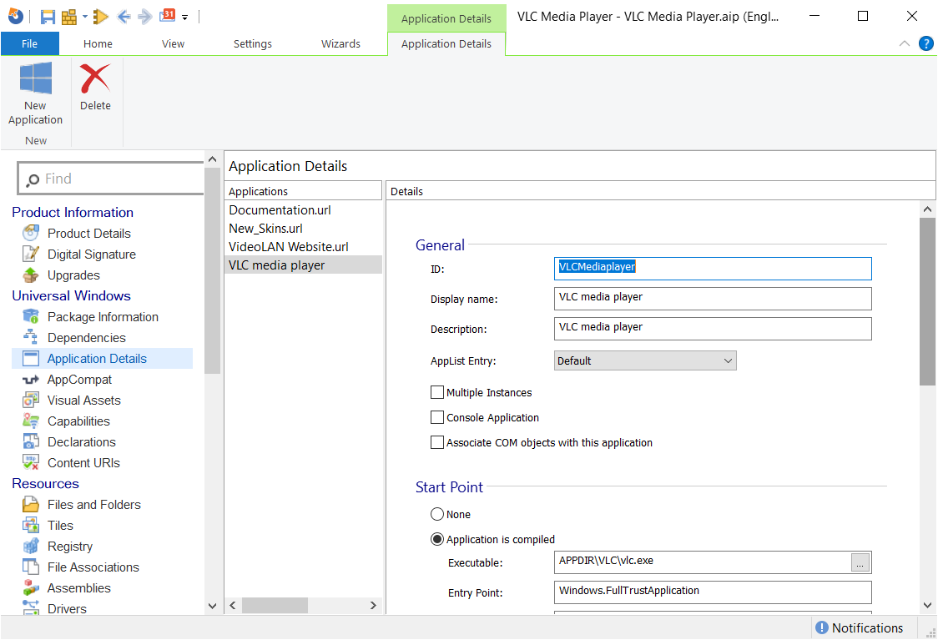Image resolution: width=938 pixels, height=640 pixels.
Task: Open Digital Signature page
Action: pos(91,254)
